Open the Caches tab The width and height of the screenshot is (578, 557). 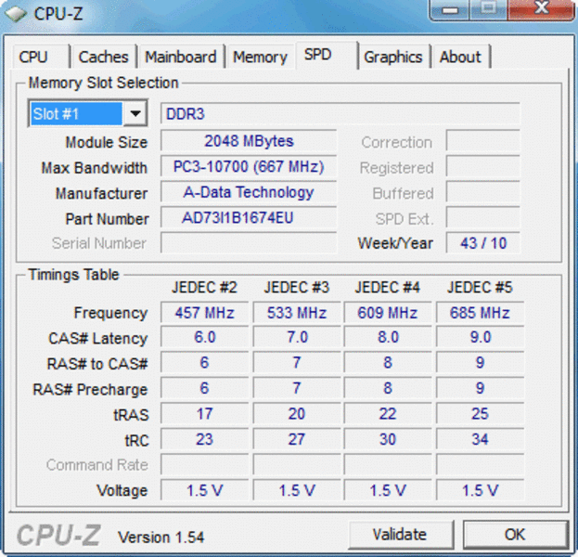click(104, 57)
